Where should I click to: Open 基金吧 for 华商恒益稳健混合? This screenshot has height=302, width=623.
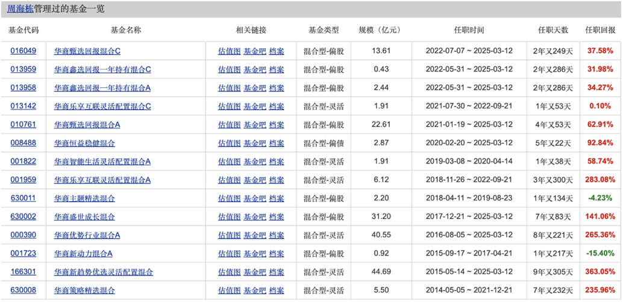point(255,143)
